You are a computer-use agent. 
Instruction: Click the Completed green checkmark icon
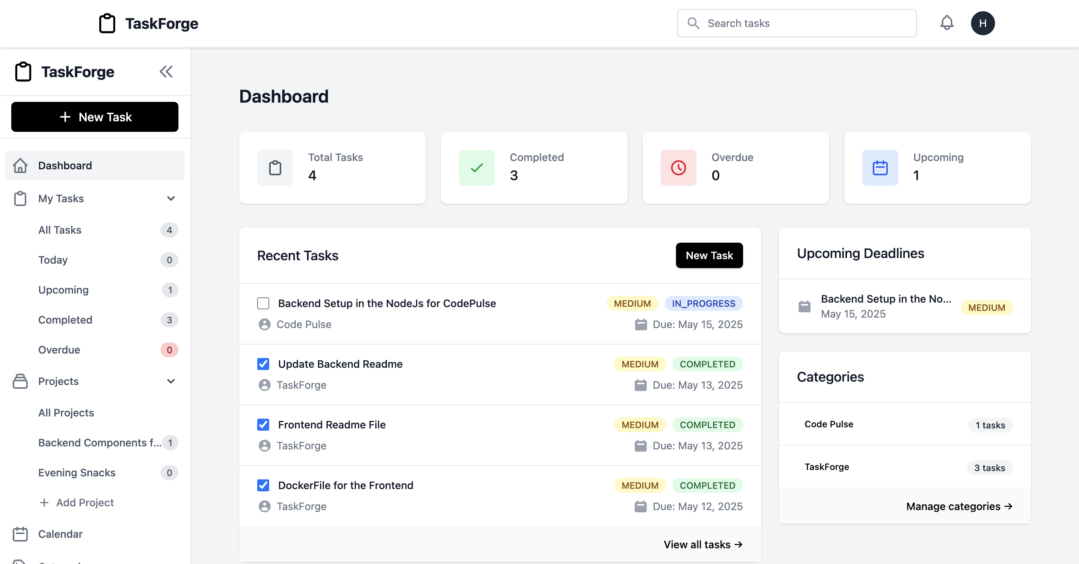pos(476,168)
